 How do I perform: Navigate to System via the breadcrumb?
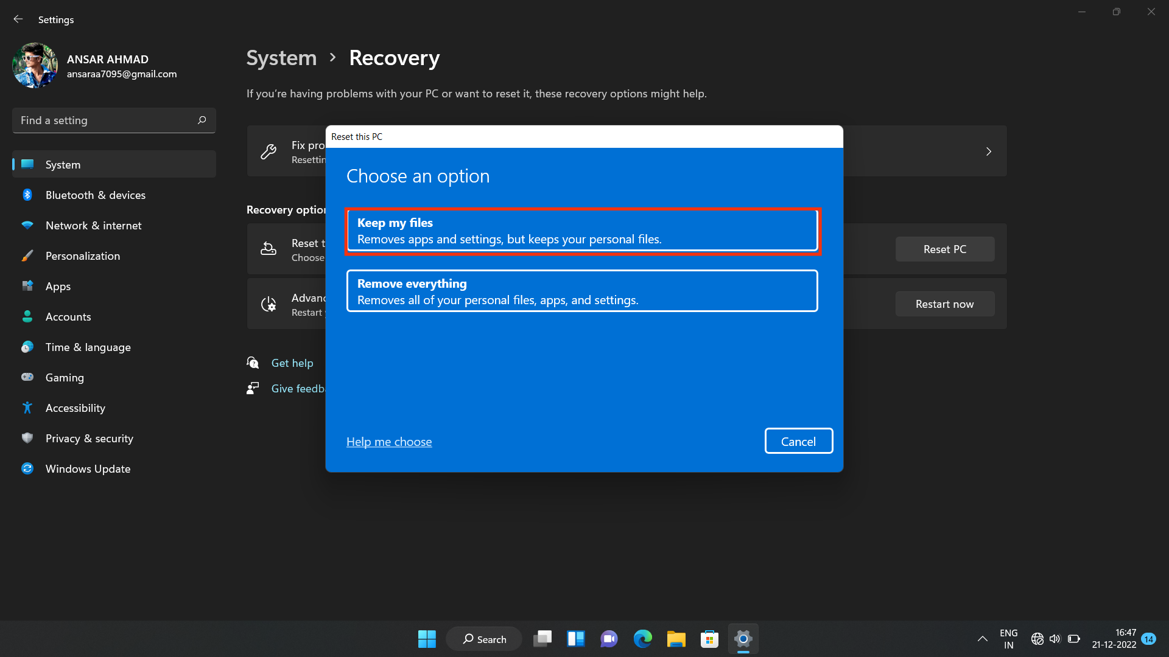281,57
